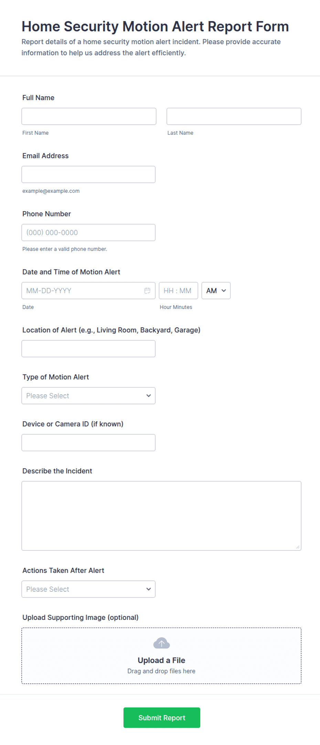Focus the First Name input field
The image size is (320, 745).
click(x=89, y=116)
